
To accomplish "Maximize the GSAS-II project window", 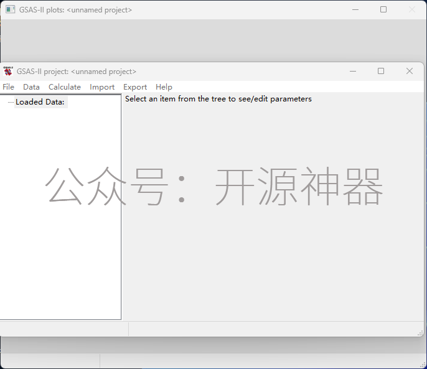I will [381, 71].
